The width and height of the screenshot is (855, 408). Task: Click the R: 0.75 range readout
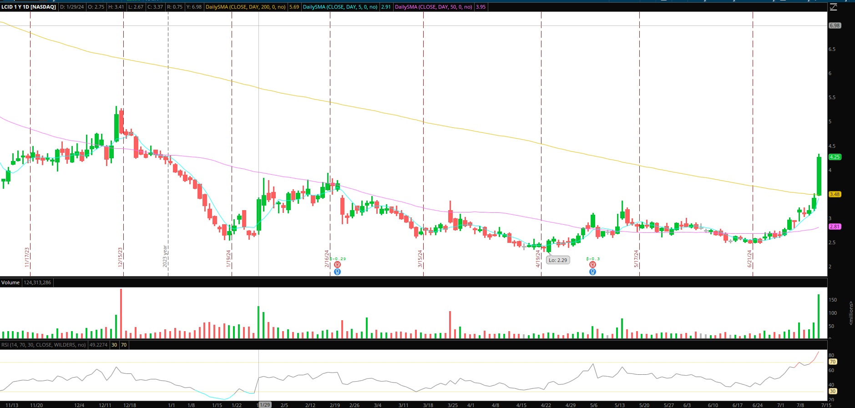(x=175, y=7)
